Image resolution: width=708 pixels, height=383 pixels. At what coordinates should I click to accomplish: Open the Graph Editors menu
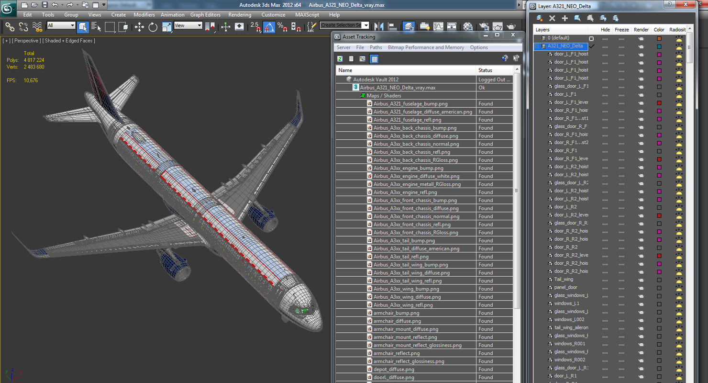pos(205,15)
